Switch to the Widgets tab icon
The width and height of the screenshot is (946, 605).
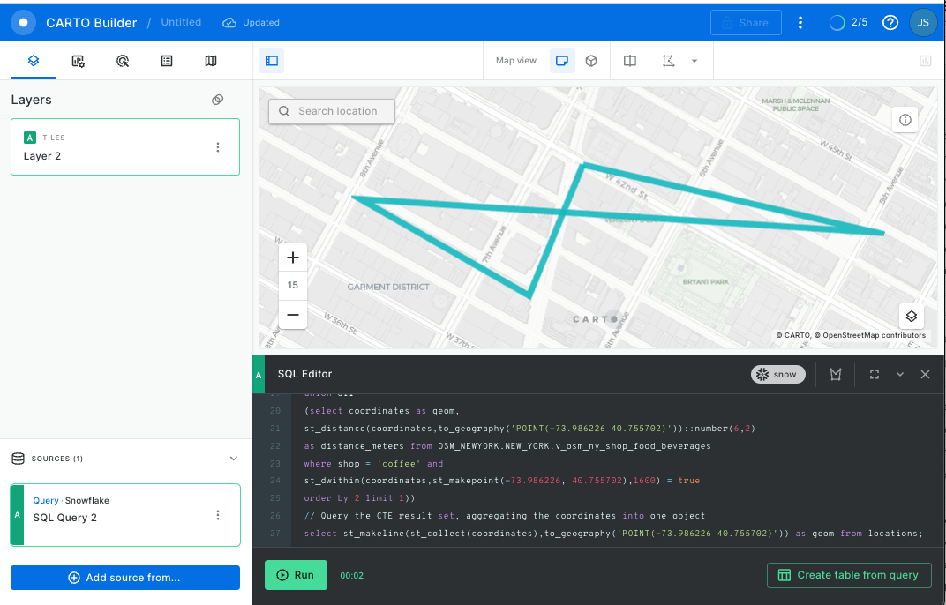(x=79, y=61)
